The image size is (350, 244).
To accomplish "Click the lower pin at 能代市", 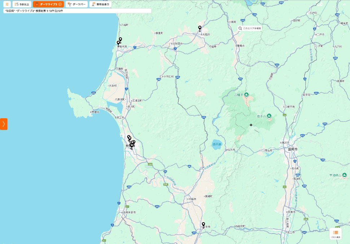I will pyautogui.click(x=118, y=43).
